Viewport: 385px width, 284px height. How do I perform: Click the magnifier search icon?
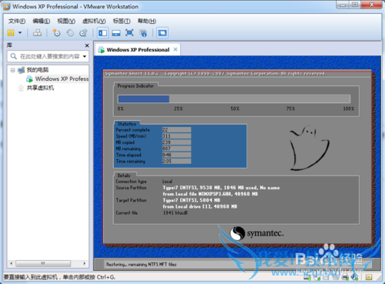[x=14, y=56]
